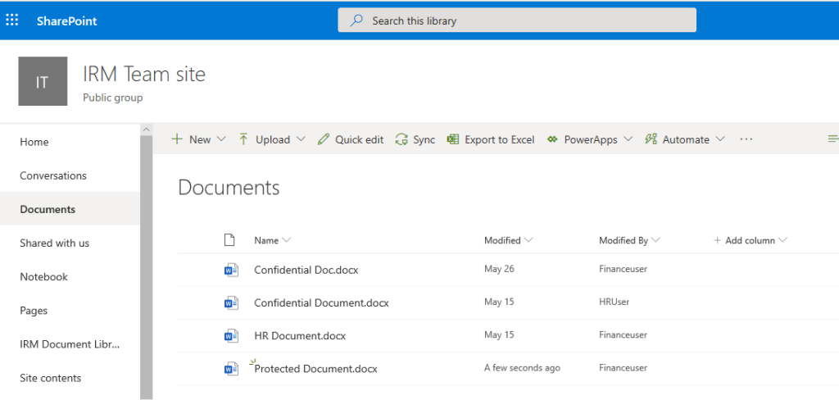This screenshot has width=839, height=400.
Task: Click the SharePoint home link
Action: tap(67, 20)
